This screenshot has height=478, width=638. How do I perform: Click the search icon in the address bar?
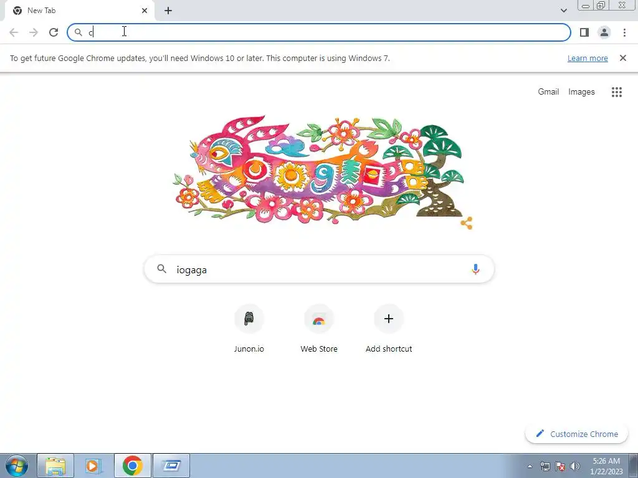[79, 32]
